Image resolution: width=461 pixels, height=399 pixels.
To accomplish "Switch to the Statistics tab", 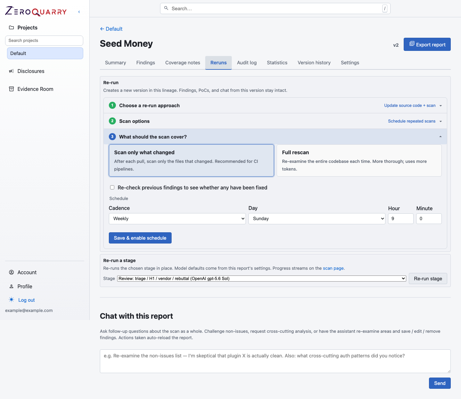I will coord(277,63).
